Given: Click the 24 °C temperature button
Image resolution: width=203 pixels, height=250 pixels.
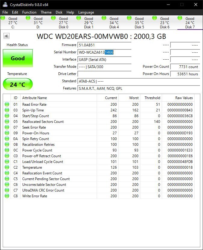Looking at the screenshot, I should [x=17, y=84].
